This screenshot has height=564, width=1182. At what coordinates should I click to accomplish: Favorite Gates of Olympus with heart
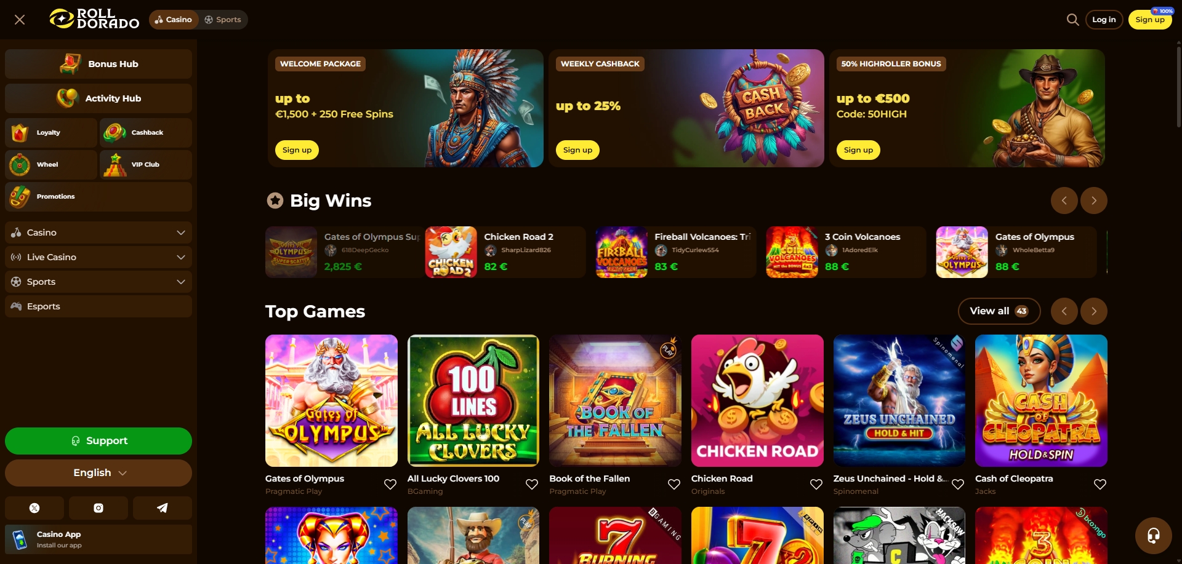point(390,484)
